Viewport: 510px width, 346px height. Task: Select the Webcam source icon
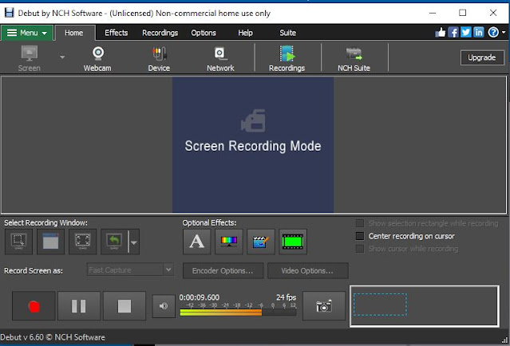[97, 58]
